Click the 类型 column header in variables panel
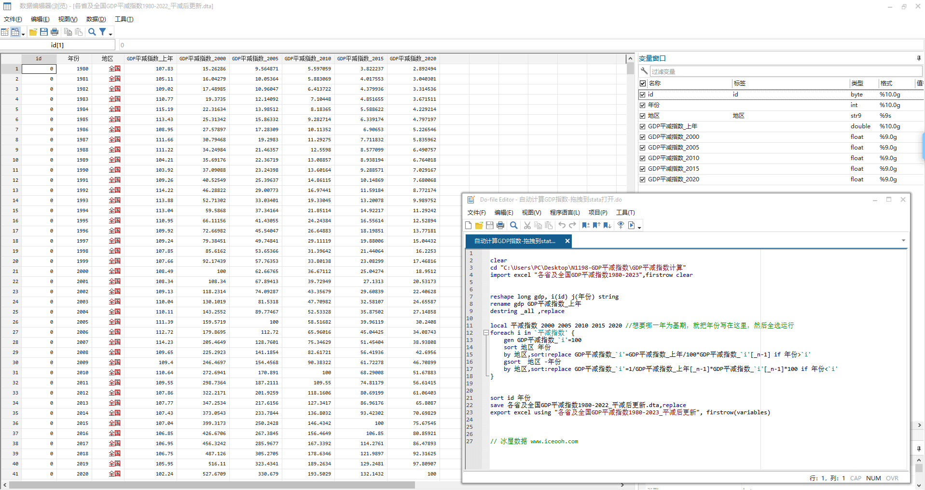Image resolution: width=925 pixels, height=490 pixels. 857,83
